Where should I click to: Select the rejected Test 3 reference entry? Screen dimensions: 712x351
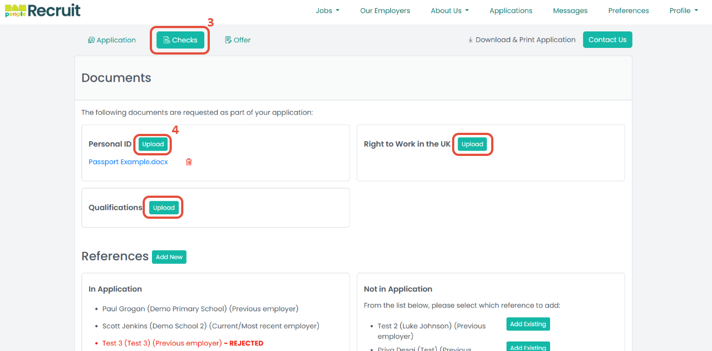pyautogui.click(x=183, y=343)
